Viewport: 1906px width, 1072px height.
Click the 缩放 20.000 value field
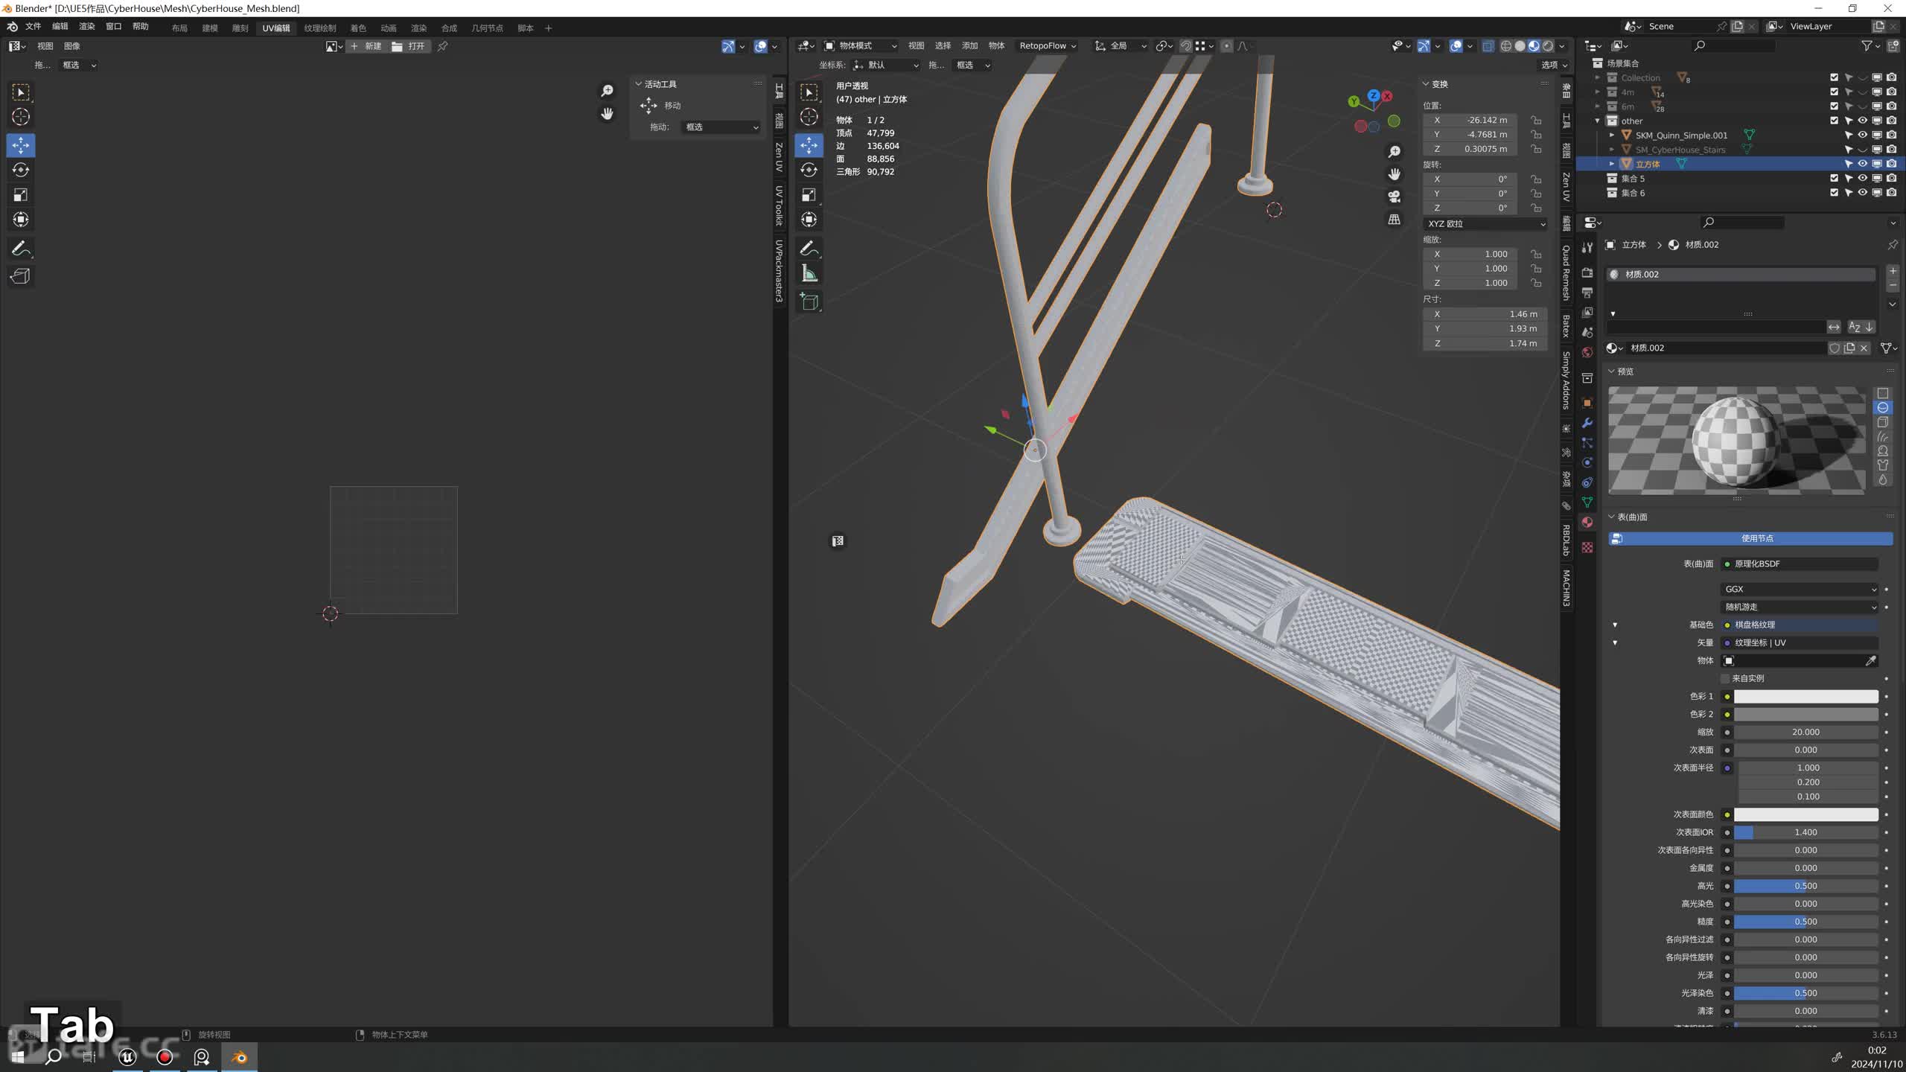[x=1805, y=732]
